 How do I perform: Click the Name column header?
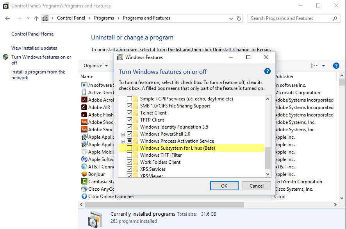(x=87, y=77)
